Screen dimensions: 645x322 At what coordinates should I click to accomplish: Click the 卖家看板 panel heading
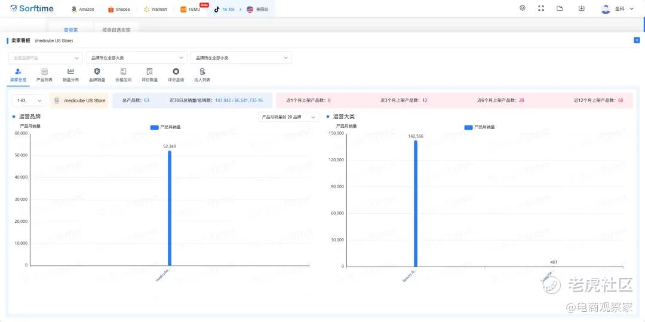(x=20, y=40)
